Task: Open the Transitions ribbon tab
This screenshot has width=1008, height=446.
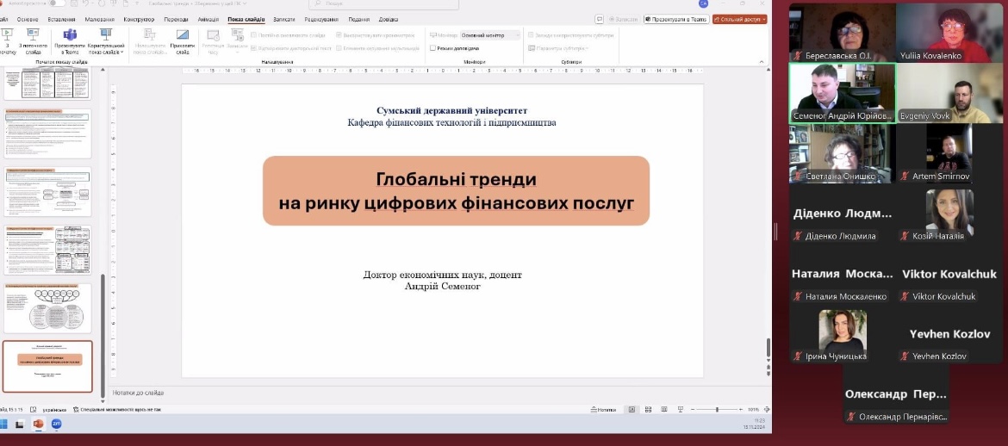Action: [x=176, y=19]
